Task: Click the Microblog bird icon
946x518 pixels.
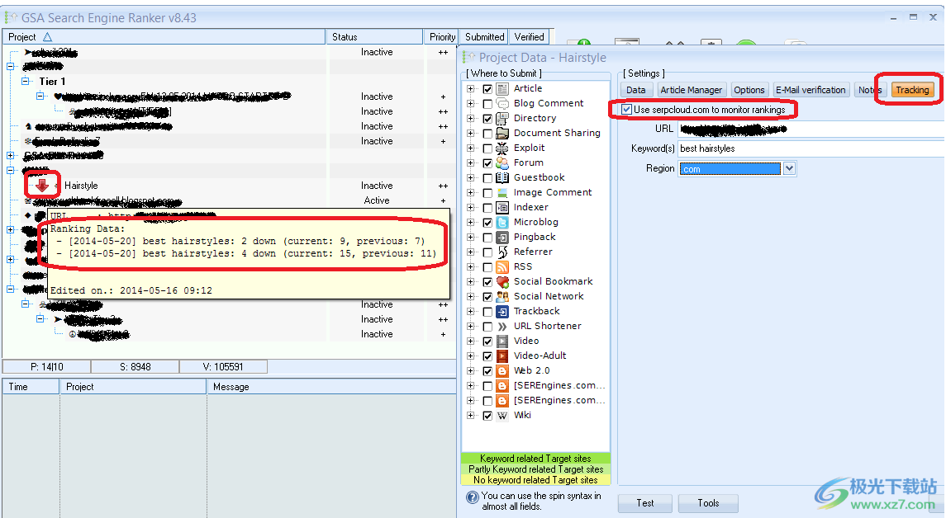Action: 502,222
